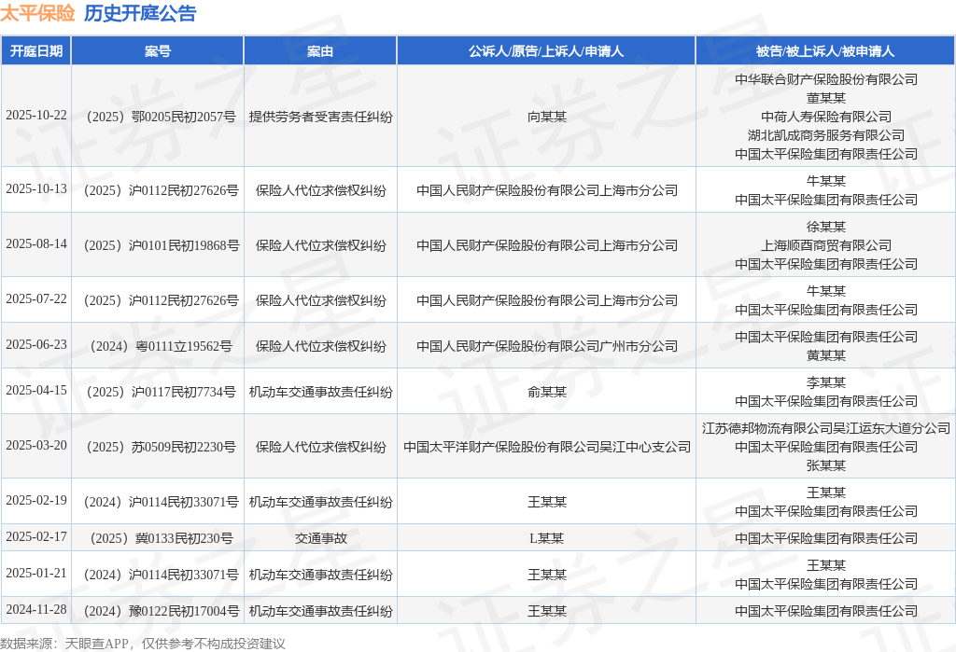Click case number (2025)沪0101民初19868号
The image size is (956, 652).
[157, 245]
